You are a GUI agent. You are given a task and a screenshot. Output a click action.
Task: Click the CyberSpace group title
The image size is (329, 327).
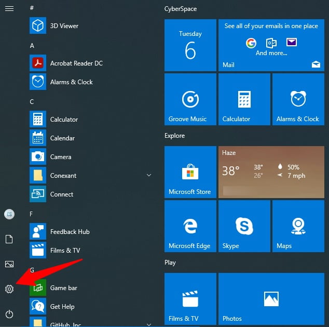click(181, 9)
